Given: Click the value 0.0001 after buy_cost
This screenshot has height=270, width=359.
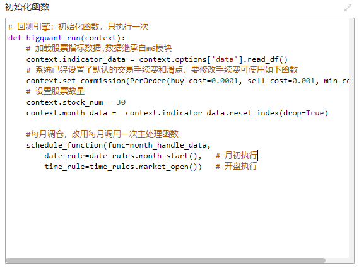Looking at the screenshot, I should click(225, 81).
